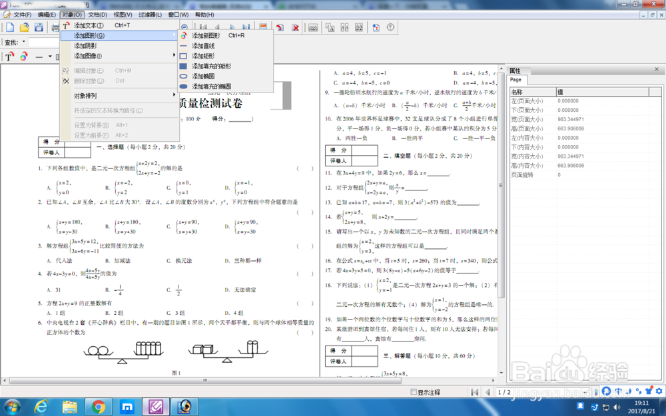Open the 查找 search dropdown
The width and height of the screenshot is (666, 416).
pos(23,41)
